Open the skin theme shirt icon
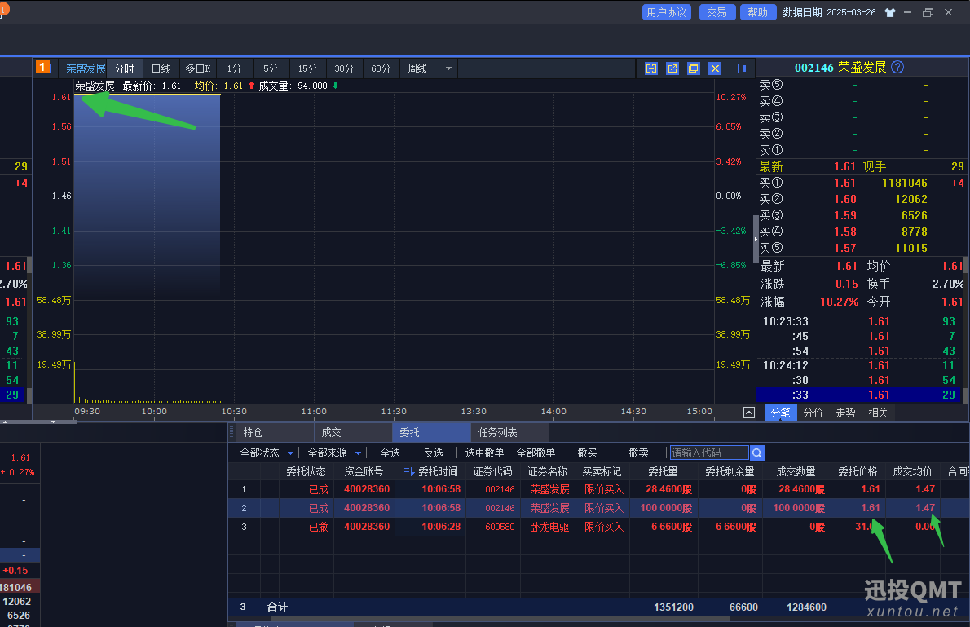Viewport: 970px width, 627px height. [889, 12]
